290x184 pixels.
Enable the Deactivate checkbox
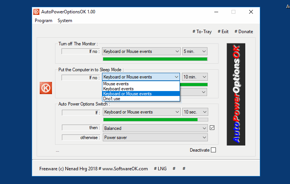pyautogui.click(x=213, y=150)
